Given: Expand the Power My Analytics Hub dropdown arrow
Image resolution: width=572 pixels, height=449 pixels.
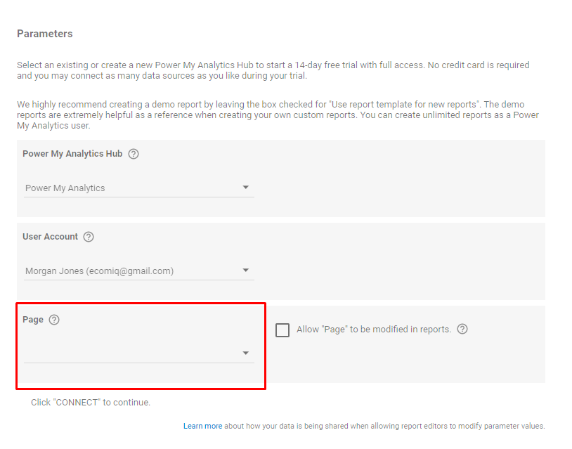Looking at the screenshot, I should 246,188.
